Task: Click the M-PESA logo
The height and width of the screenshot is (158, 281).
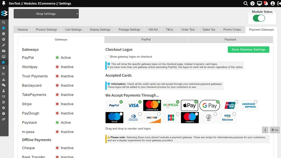Action: 171,105
